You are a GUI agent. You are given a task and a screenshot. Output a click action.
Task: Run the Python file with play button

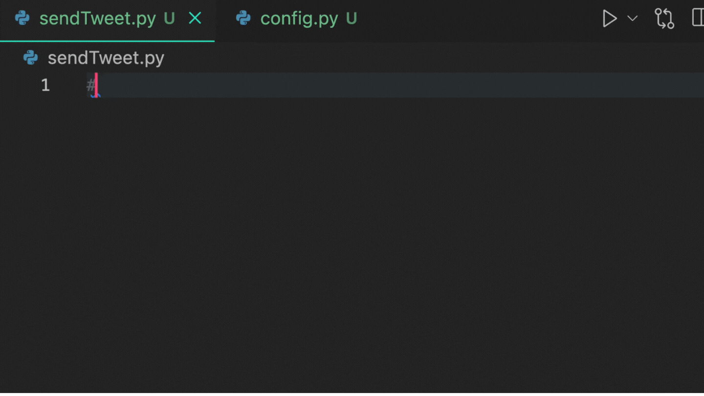point(609,19)
